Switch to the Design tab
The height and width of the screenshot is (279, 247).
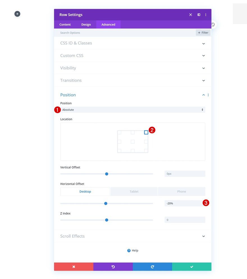[86, 24]
